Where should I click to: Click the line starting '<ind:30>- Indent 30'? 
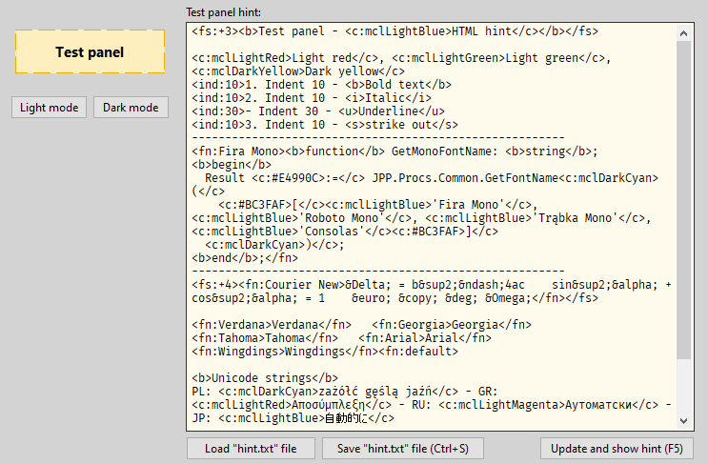(x=318, y=111)
